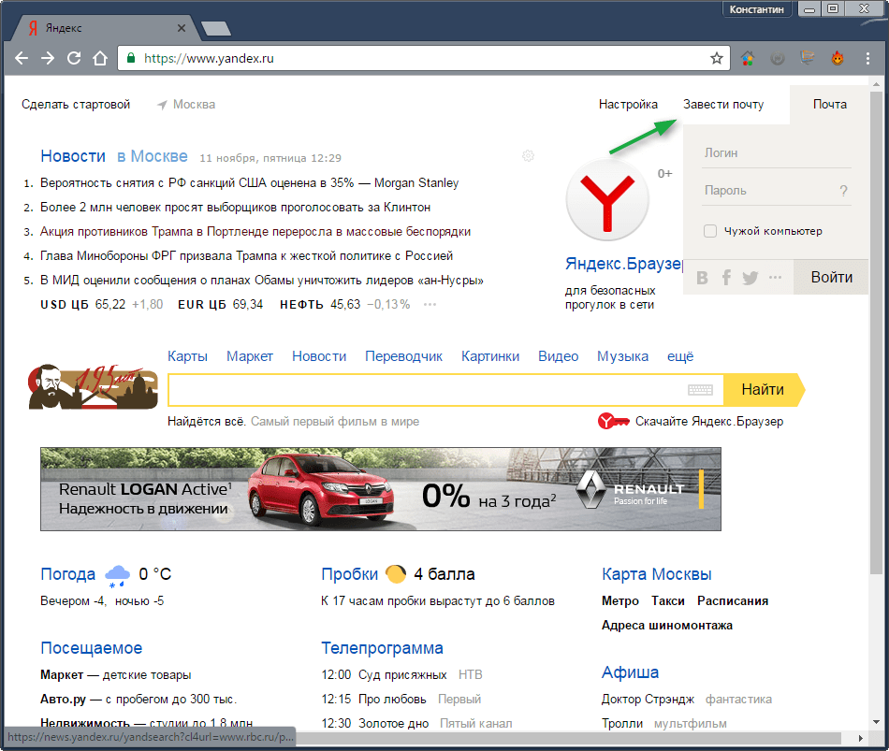Click the scrollbar down arrow
The width and height of the screenshot is (889, 751).
click(x=876, y=722)
